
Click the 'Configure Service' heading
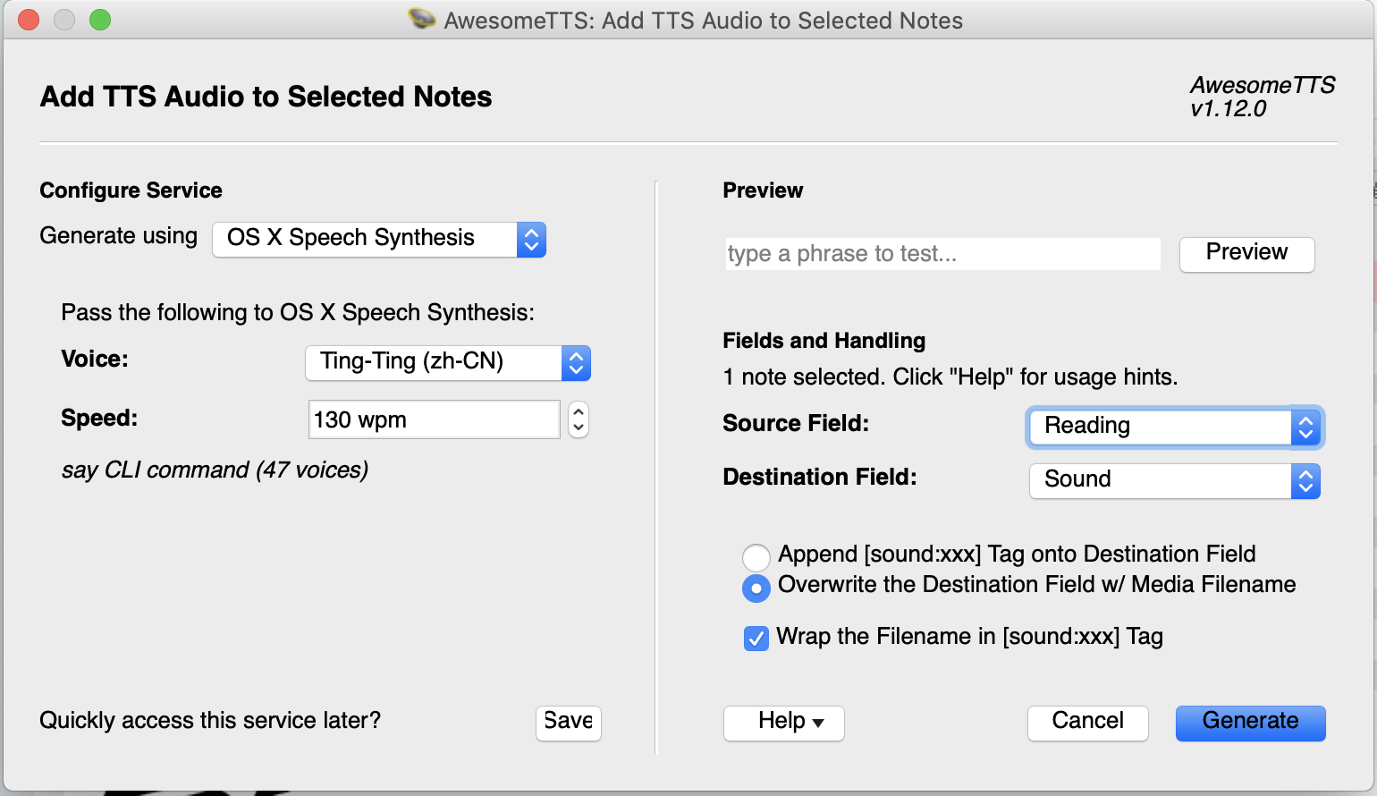[x=131, y=191]
